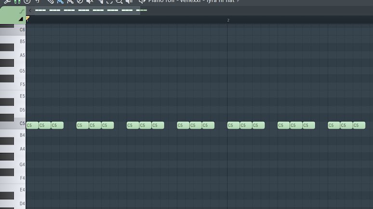
Task: Preview the F5 piano key
Action: click(x=20, y=85)
